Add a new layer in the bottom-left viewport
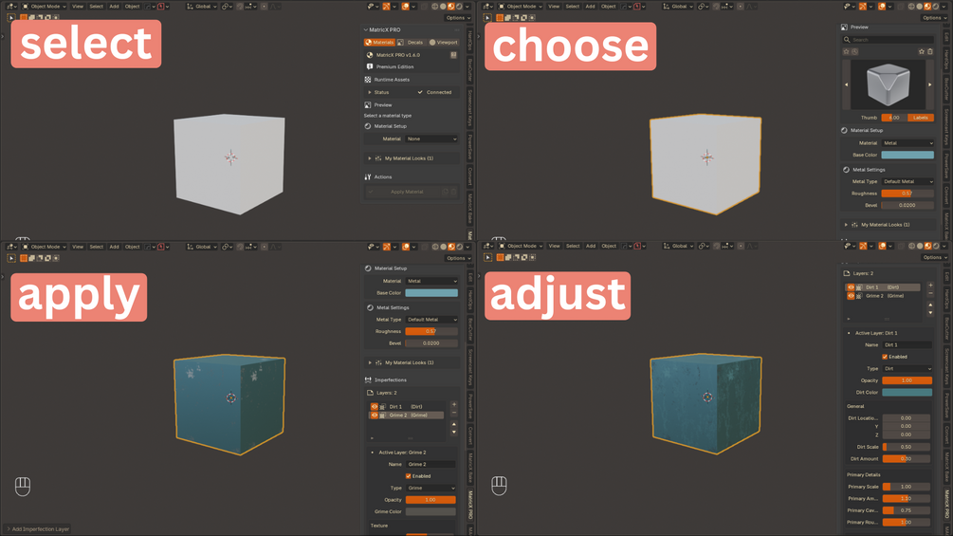 [454, 405]
